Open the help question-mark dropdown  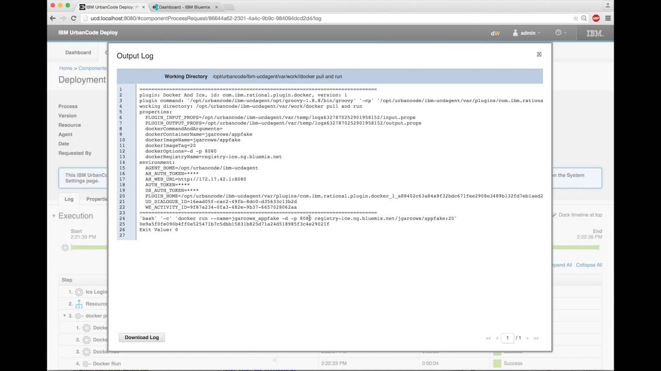[x=560, y=33]
